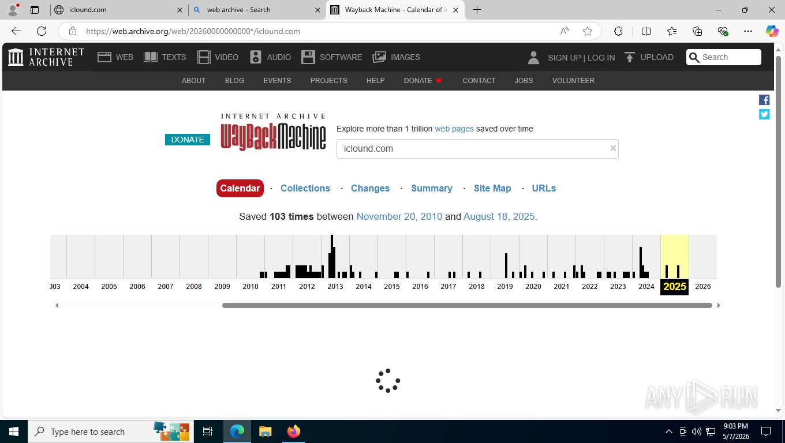Viewport: 785px width, 443px height.
Task: Click the UPLOAD arrow icon
Action: (x=630, y=57)
